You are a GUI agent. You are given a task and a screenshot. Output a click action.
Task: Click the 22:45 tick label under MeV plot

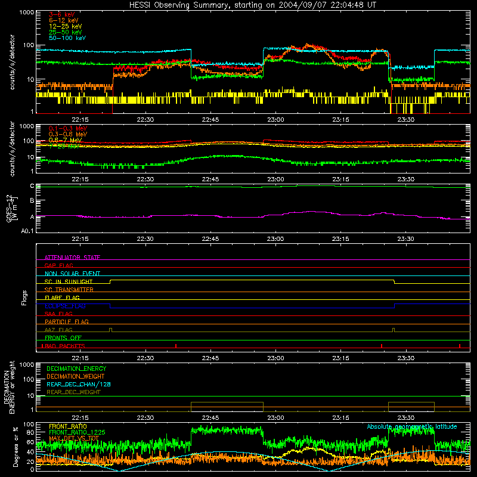pos(210,179)
